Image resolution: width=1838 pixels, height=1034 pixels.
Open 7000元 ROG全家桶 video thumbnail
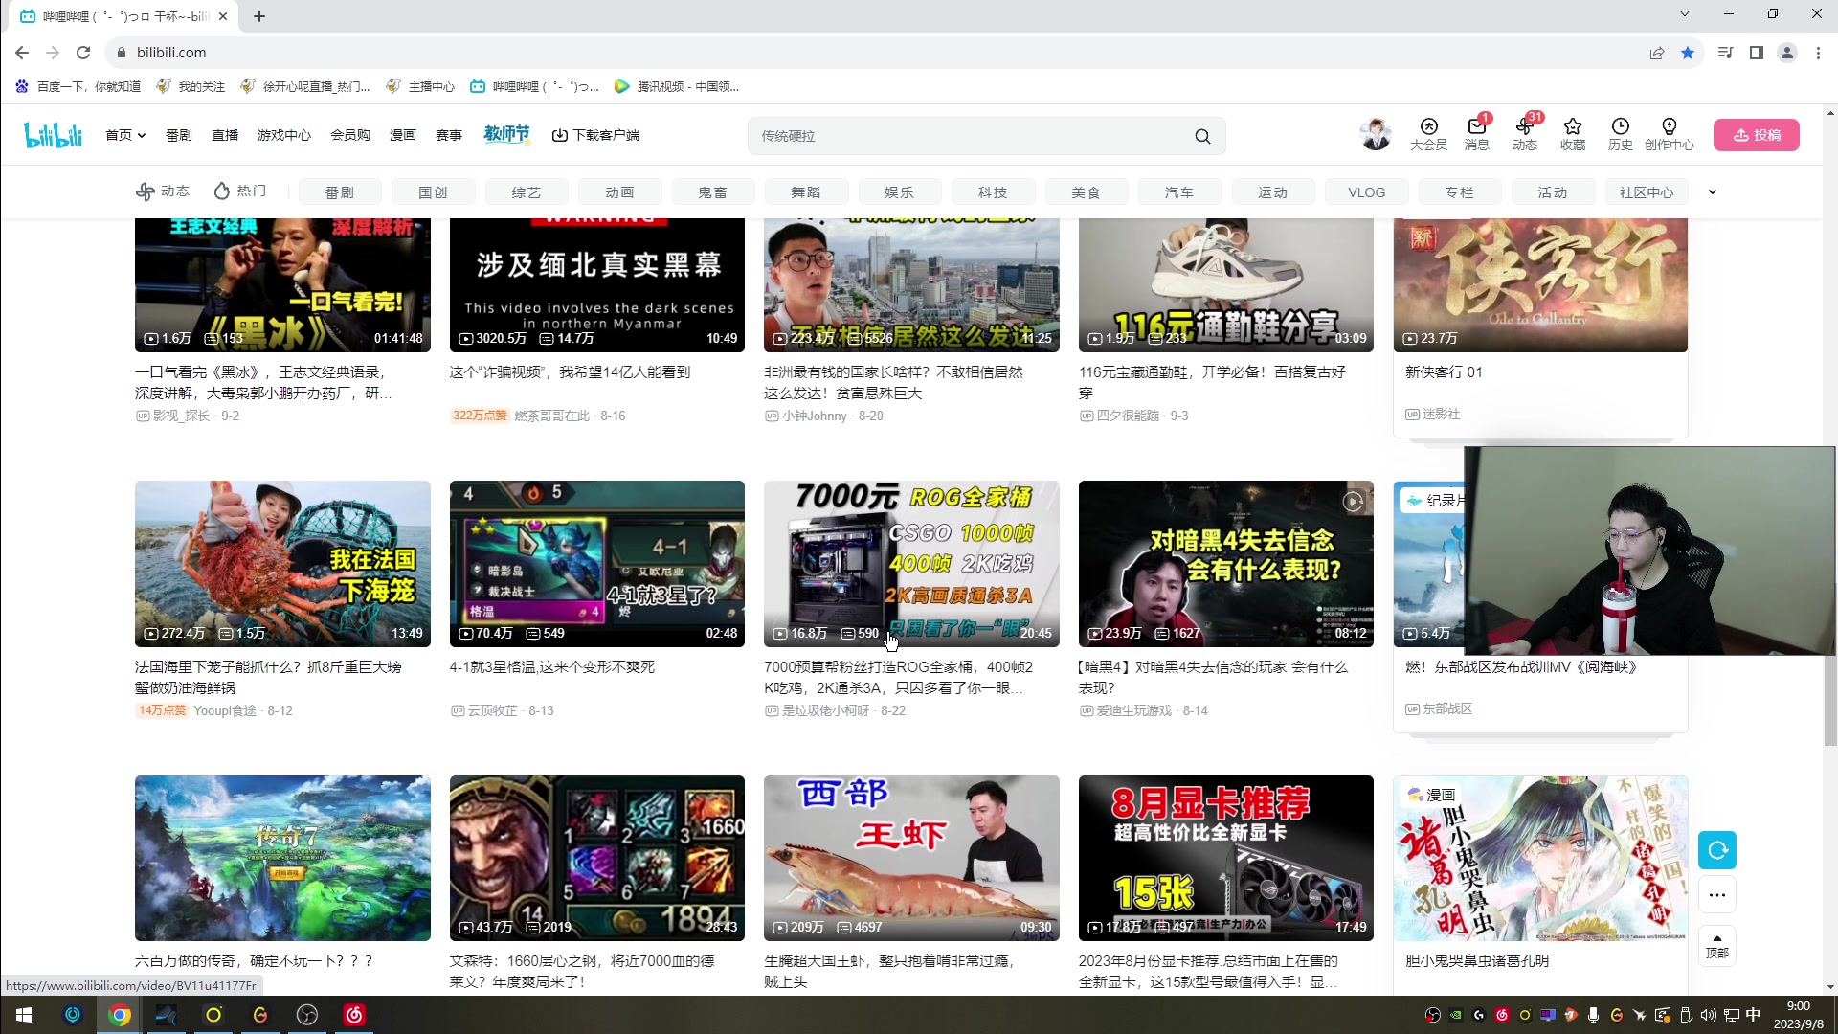pyautogui.click(x=911, y=564)
